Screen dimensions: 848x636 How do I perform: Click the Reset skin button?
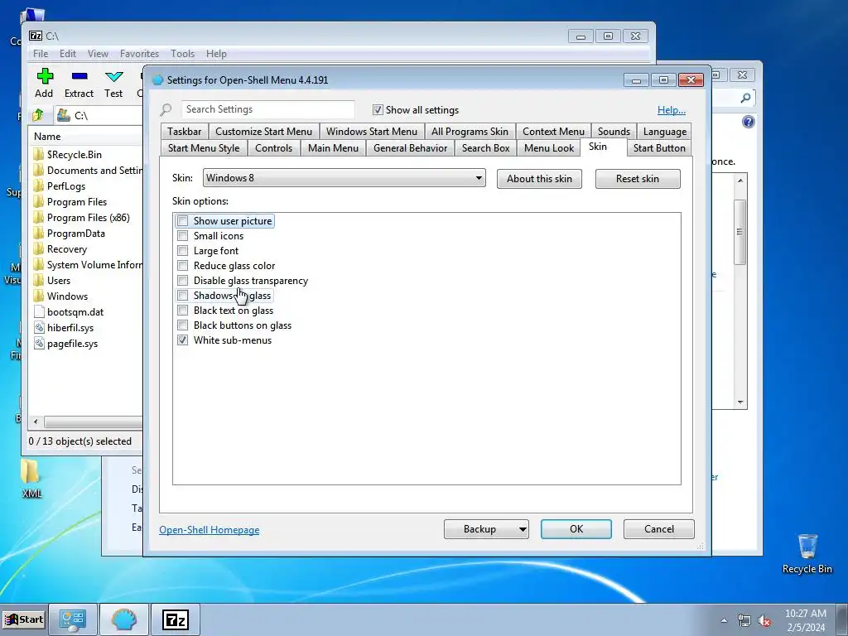638,179
